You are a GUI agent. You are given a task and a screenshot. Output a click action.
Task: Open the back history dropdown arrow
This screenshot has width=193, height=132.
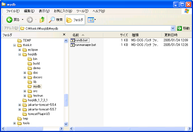point(22,20)
